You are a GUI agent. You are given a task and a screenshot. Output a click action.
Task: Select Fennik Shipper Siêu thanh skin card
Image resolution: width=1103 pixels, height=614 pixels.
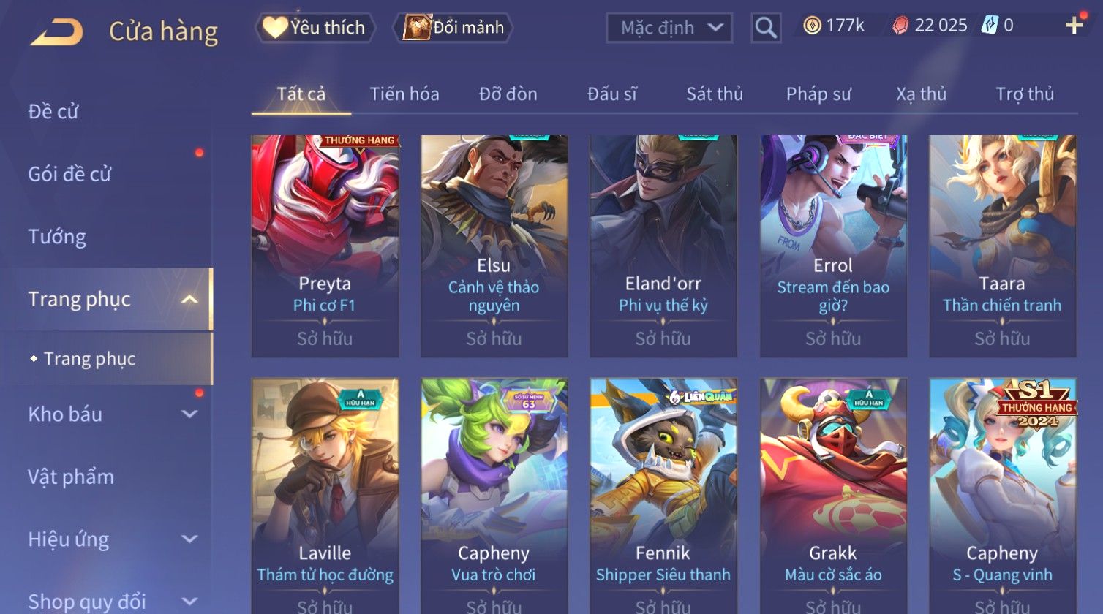663,496
